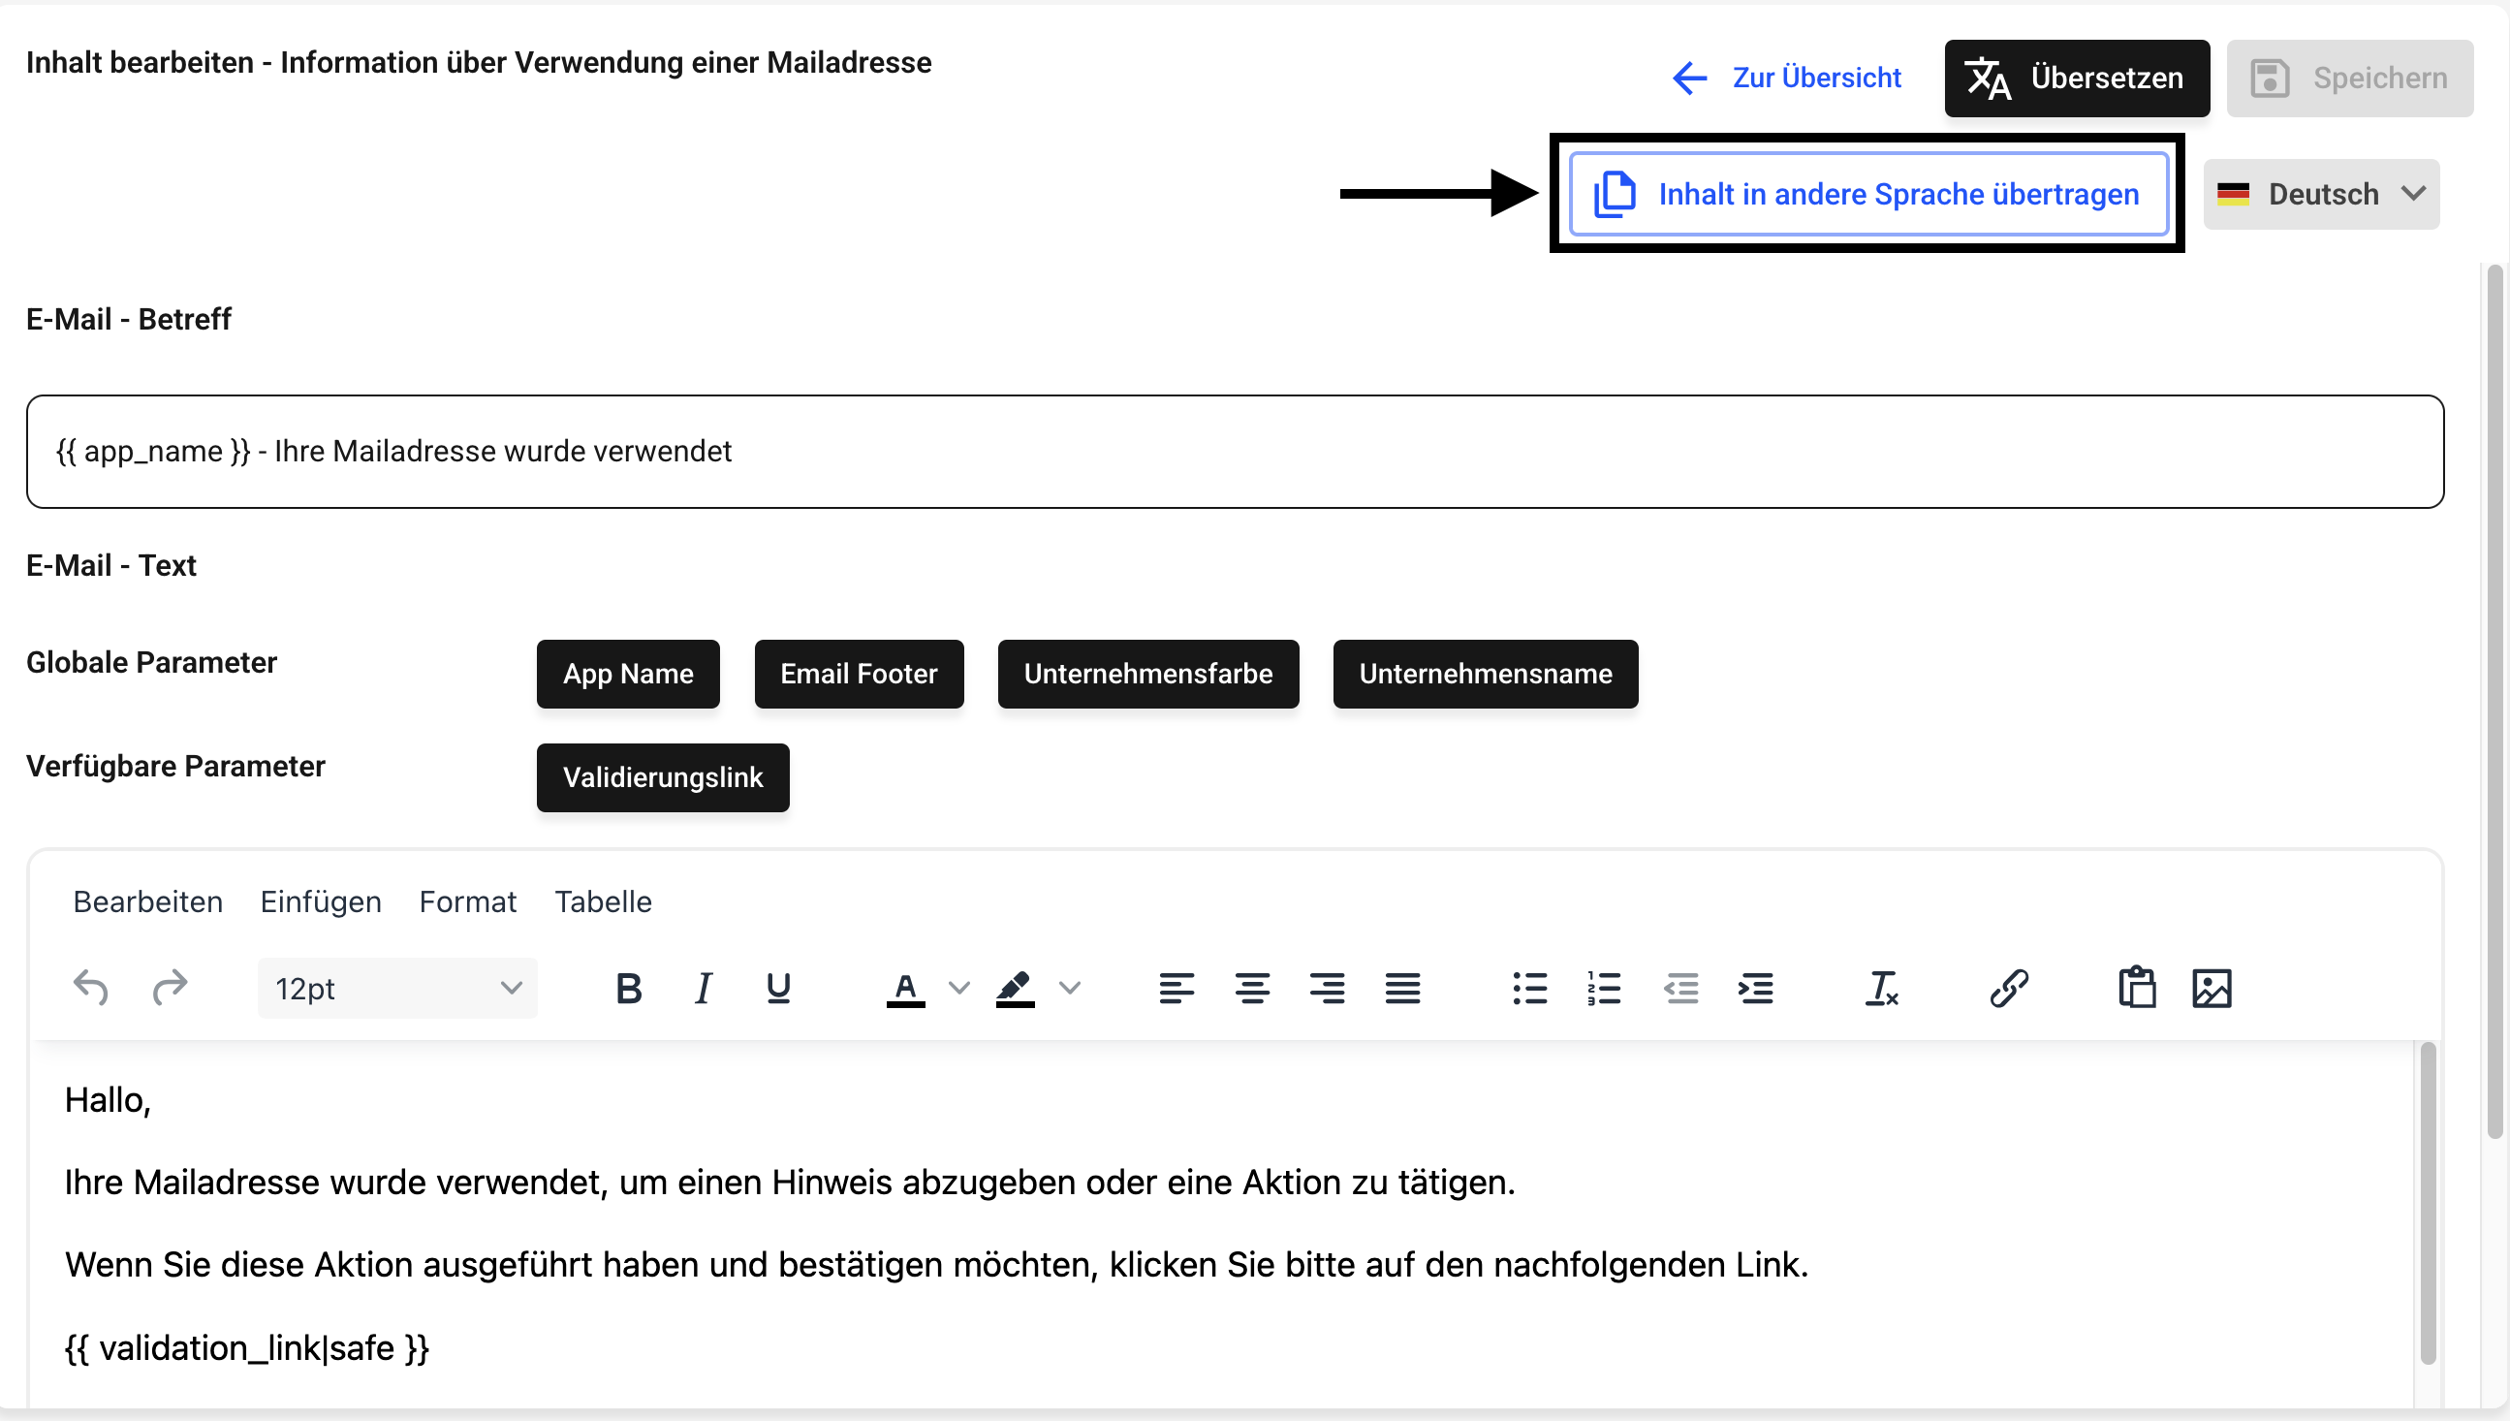Create a bulleted list
The width and height of the screenshot is (2510, 1421).
(1528, 988)
